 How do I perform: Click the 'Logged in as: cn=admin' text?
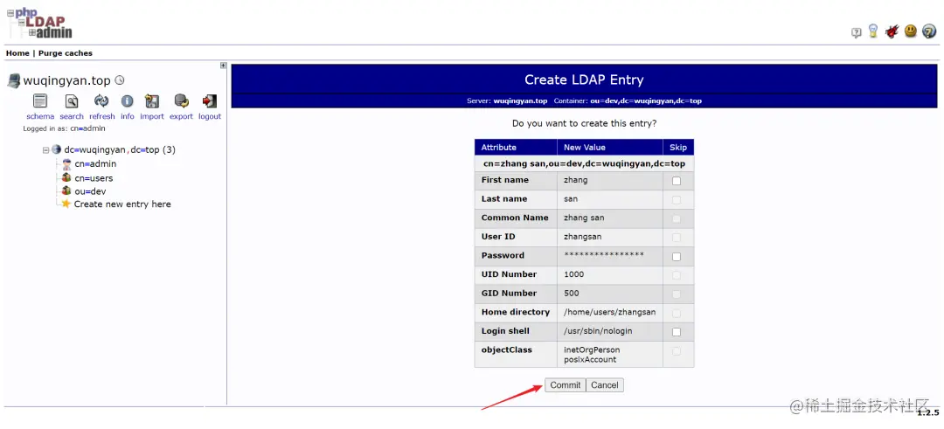pos(65,128)
